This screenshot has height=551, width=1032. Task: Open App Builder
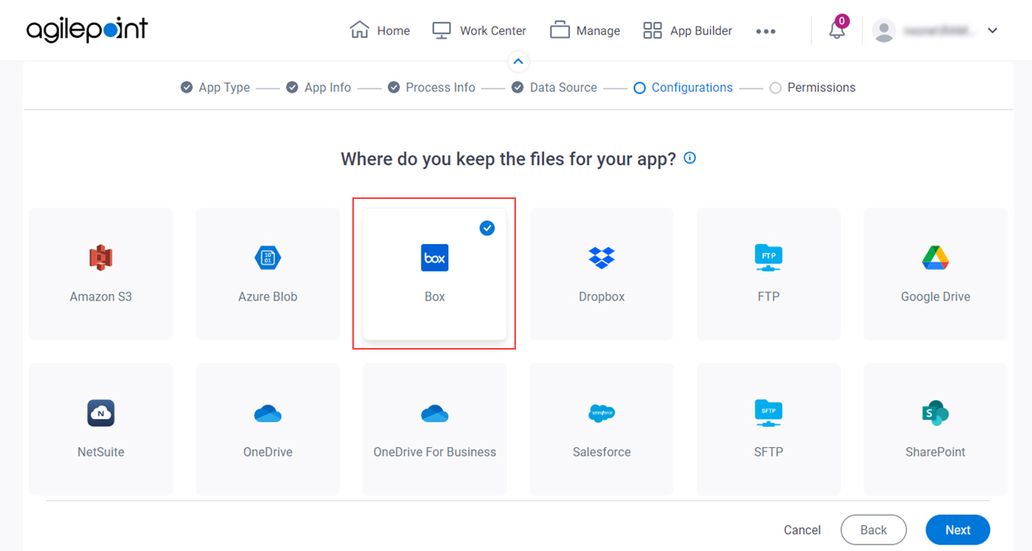688,31
